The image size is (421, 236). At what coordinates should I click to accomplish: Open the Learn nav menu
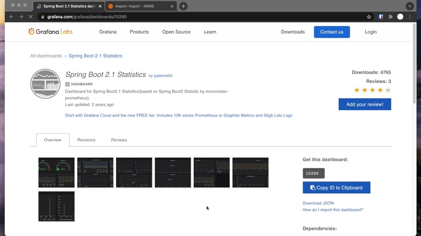coord(210,32)
